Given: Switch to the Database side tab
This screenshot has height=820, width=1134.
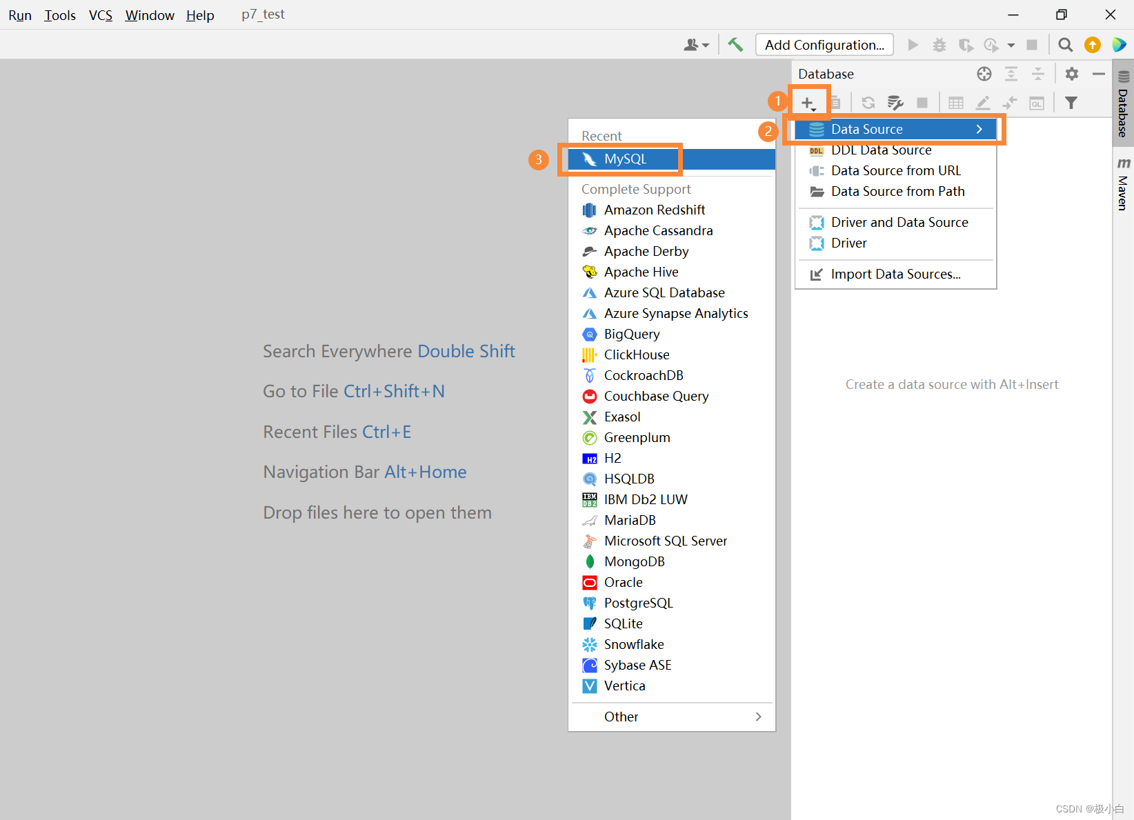Looking at the screenshot, I should (1124, 103).
